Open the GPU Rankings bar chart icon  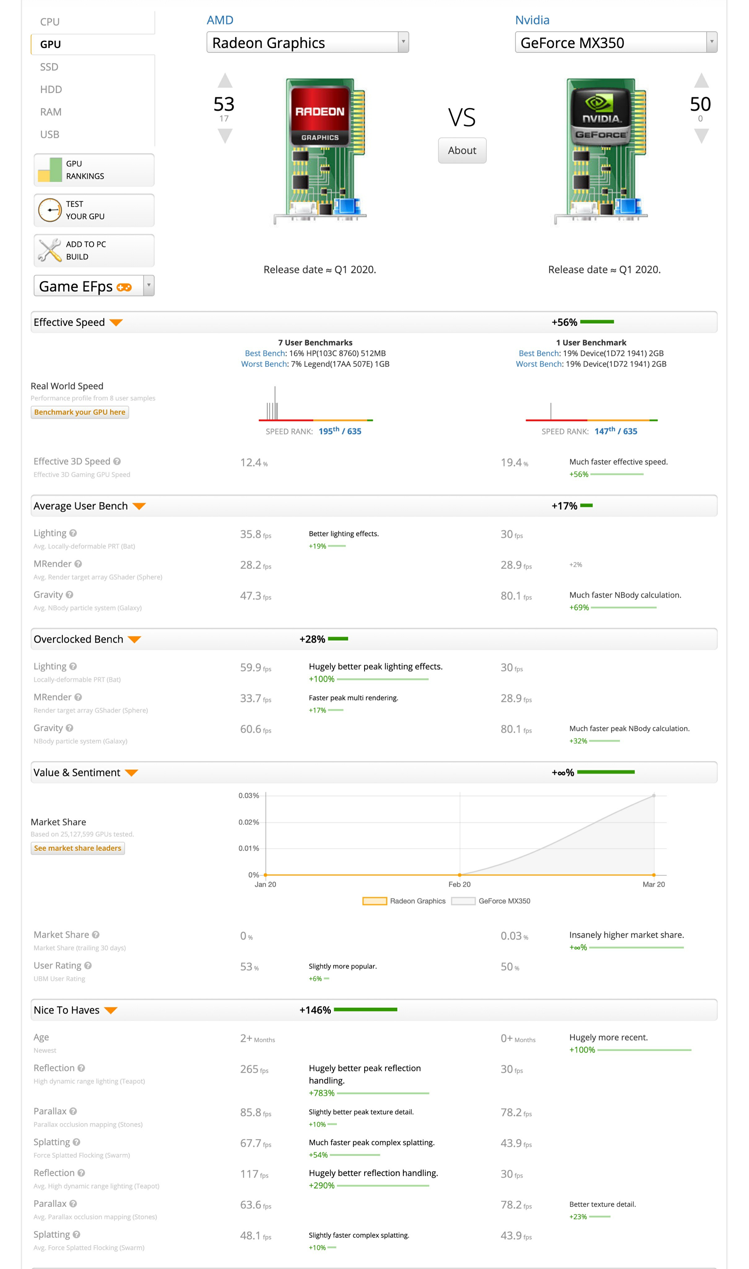tap(50, 170)
